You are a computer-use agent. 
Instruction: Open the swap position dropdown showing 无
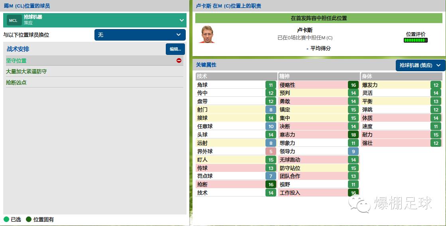click(140, 35)
